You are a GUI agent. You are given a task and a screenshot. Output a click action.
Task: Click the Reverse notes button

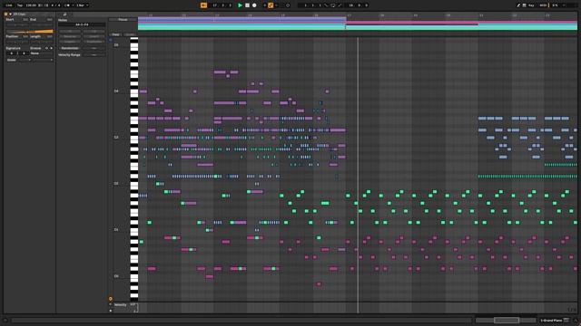[x=70, y=36]
